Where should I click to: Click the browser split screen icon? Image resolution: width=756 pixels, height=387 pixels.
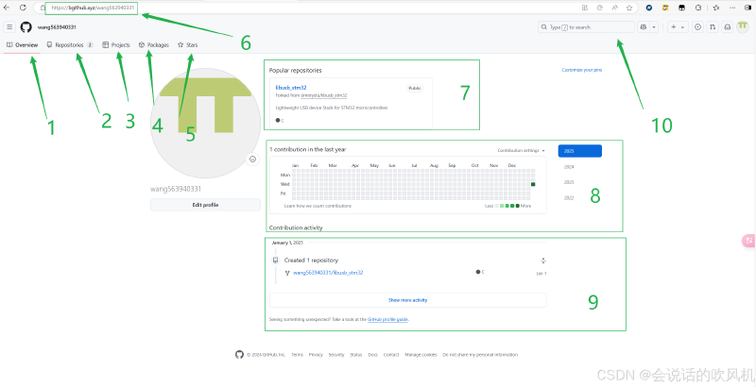(x=585, y=8)
